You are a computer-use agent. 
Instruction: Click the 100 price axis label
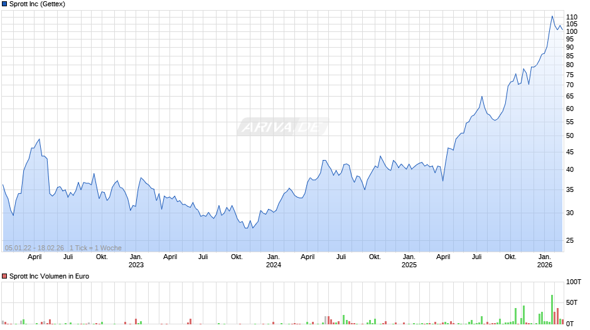(572, 31)
